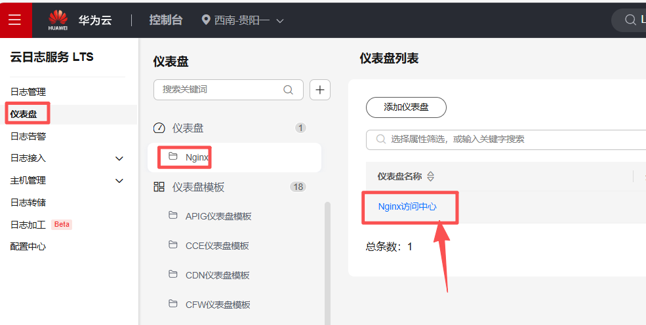
Task: Open the region selector 西南-贵阳一
Action: [x=243, y=20]
